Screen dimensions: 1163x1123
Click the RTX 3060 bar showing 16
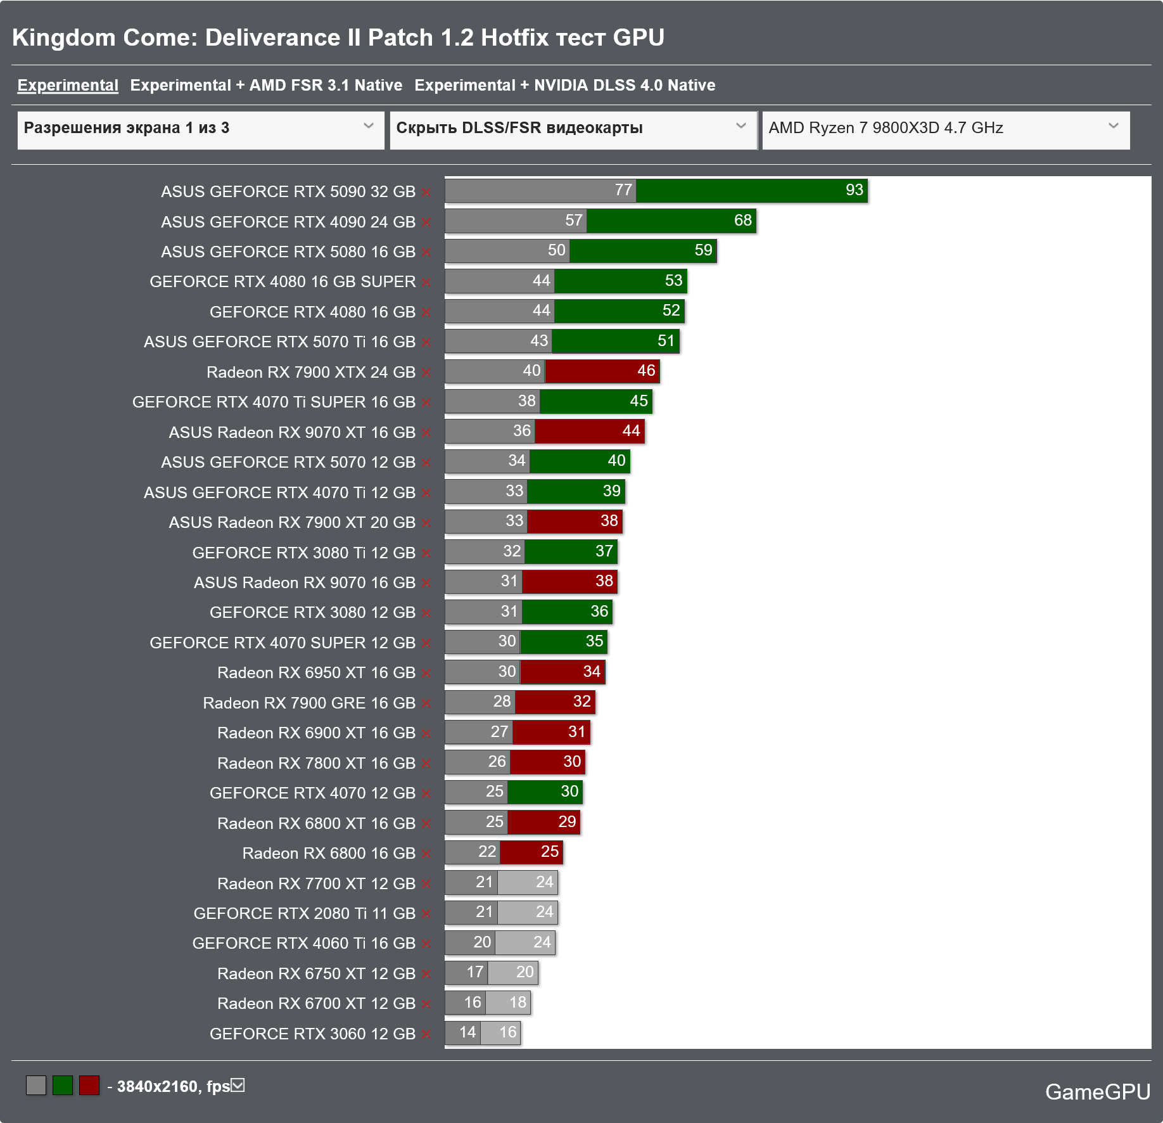pyautogui.click(x=500, y=1032)
